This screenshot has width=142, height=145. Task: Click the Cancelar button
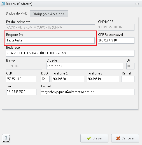[x=125, y=138]
